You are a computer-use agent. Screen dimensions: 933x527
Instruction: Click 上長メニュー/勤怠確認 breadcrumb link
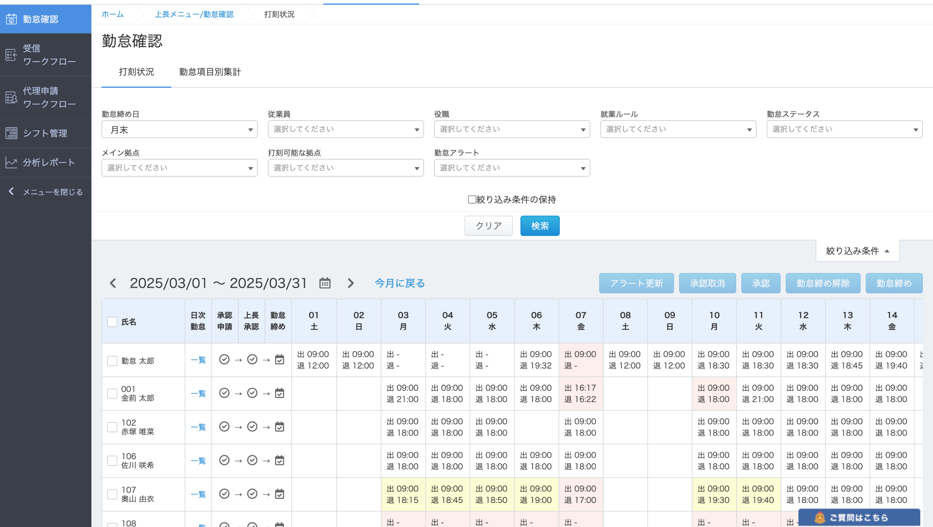194,14
